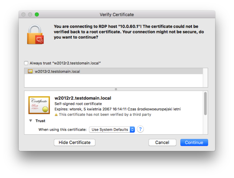Click the Certificate Root seal image

coord(39,105)
